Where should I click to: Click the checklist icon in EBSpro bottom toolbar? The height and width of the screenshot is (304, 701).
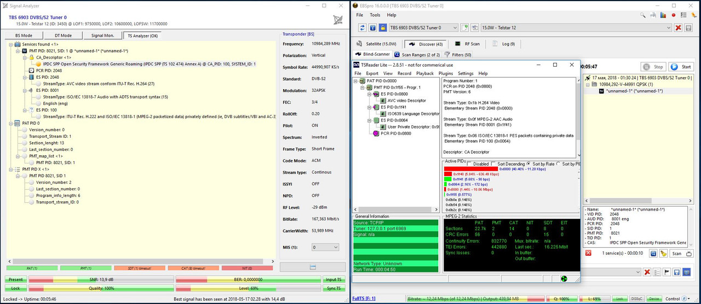tap(657, 272)
